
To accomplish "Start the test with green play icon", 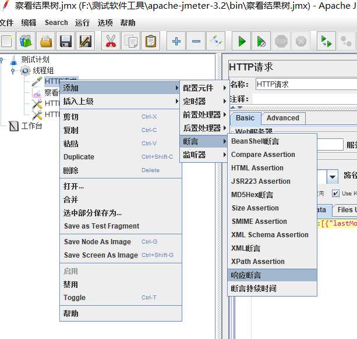I will 242,41.
